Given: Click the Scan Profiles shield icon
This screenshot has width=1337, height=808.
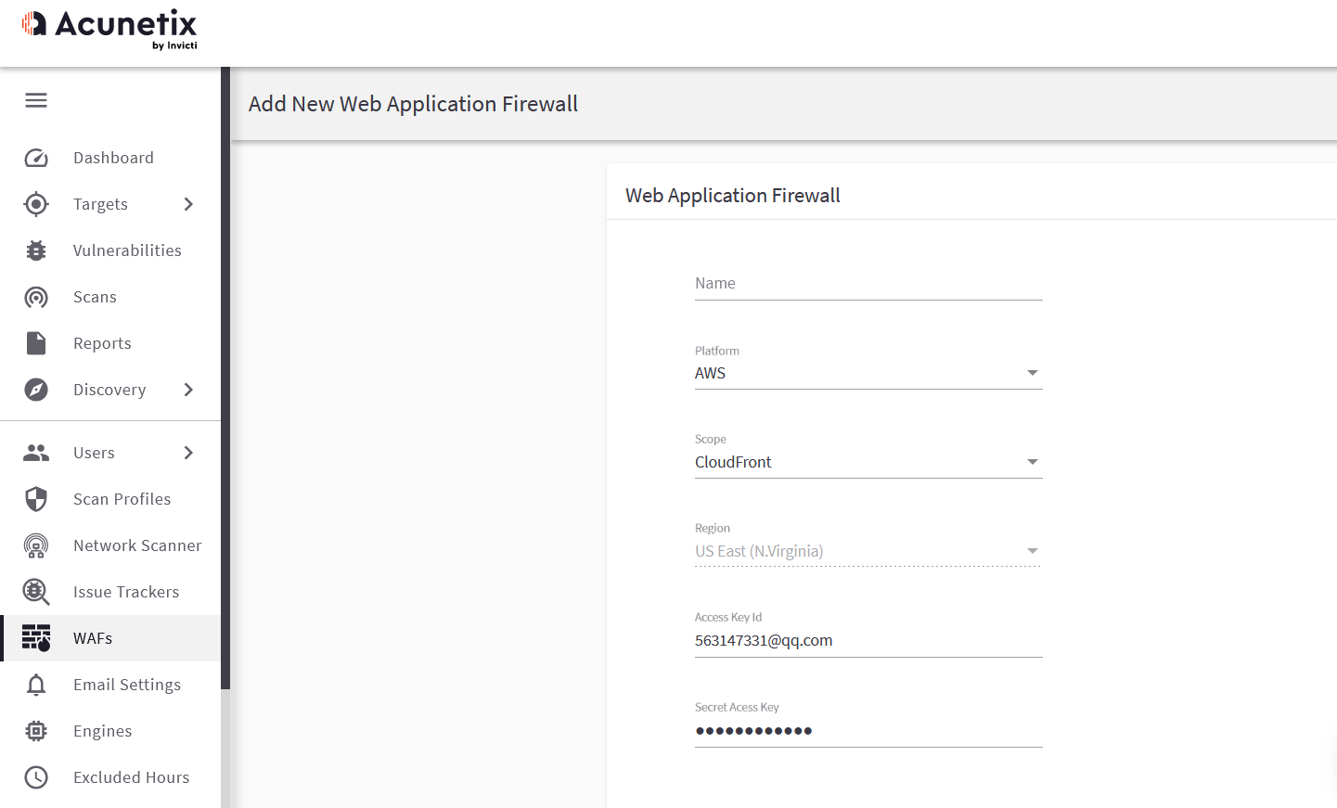Looking at the screenshot, I should pyautogui.click(x=36, y=499).
